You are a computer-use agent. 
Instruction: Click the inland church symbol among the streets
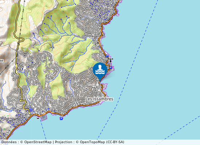pos(77,79)
